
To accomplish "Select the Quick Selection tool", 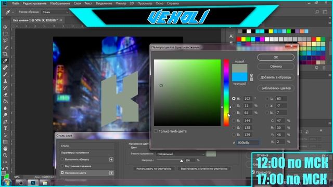I will pyautogui.click(x=5, y=47).
